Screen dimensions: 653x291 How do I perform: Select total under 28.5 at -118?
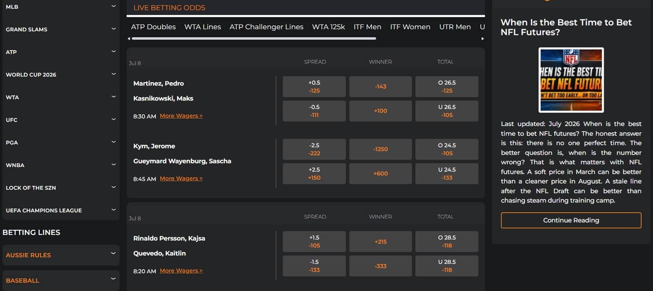pos(447,266)
